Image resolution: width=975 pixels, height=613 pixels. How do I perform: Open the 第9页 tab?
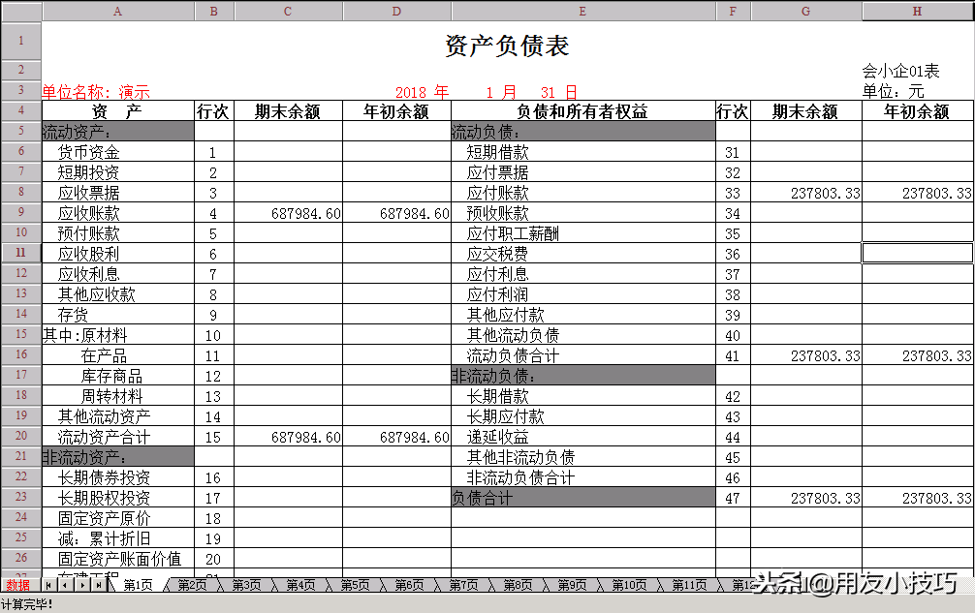[x=572, y=585]
